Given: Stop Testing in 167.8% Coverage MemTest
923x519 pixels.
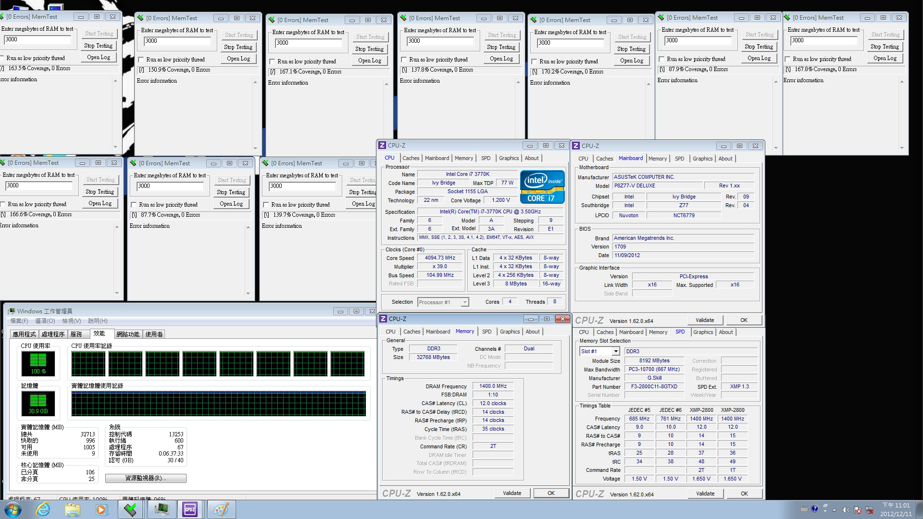Looking at the screenshot, I should 885,47.
